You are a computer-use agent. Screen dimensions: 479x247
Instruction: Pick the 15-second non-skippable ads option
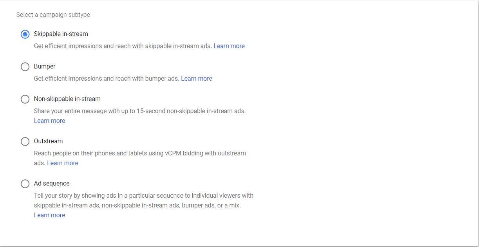click(25, 99)
